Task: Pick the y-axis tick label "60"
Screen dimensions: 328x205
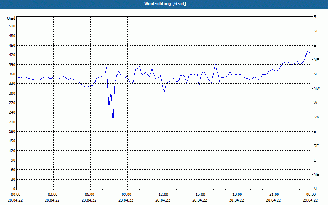Action: tap(13, 170)
